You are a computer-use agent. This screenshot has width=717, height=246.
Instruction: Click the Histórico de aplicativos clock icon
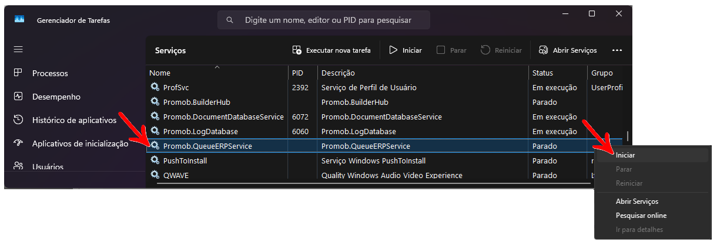tap(18, 120)
